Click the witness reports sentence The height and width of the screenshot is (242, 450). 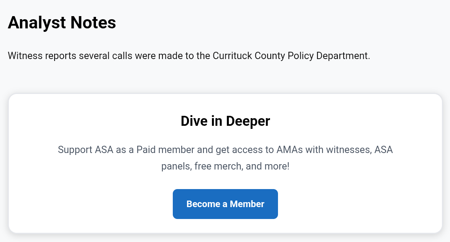point(189,56)
